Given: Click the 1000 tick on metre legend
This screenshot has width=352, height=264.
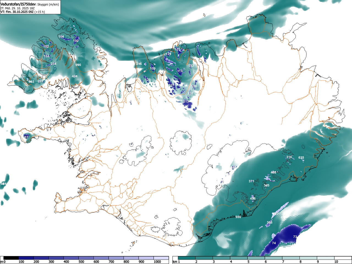Looking at the screenshot, I should click(157, 262).
